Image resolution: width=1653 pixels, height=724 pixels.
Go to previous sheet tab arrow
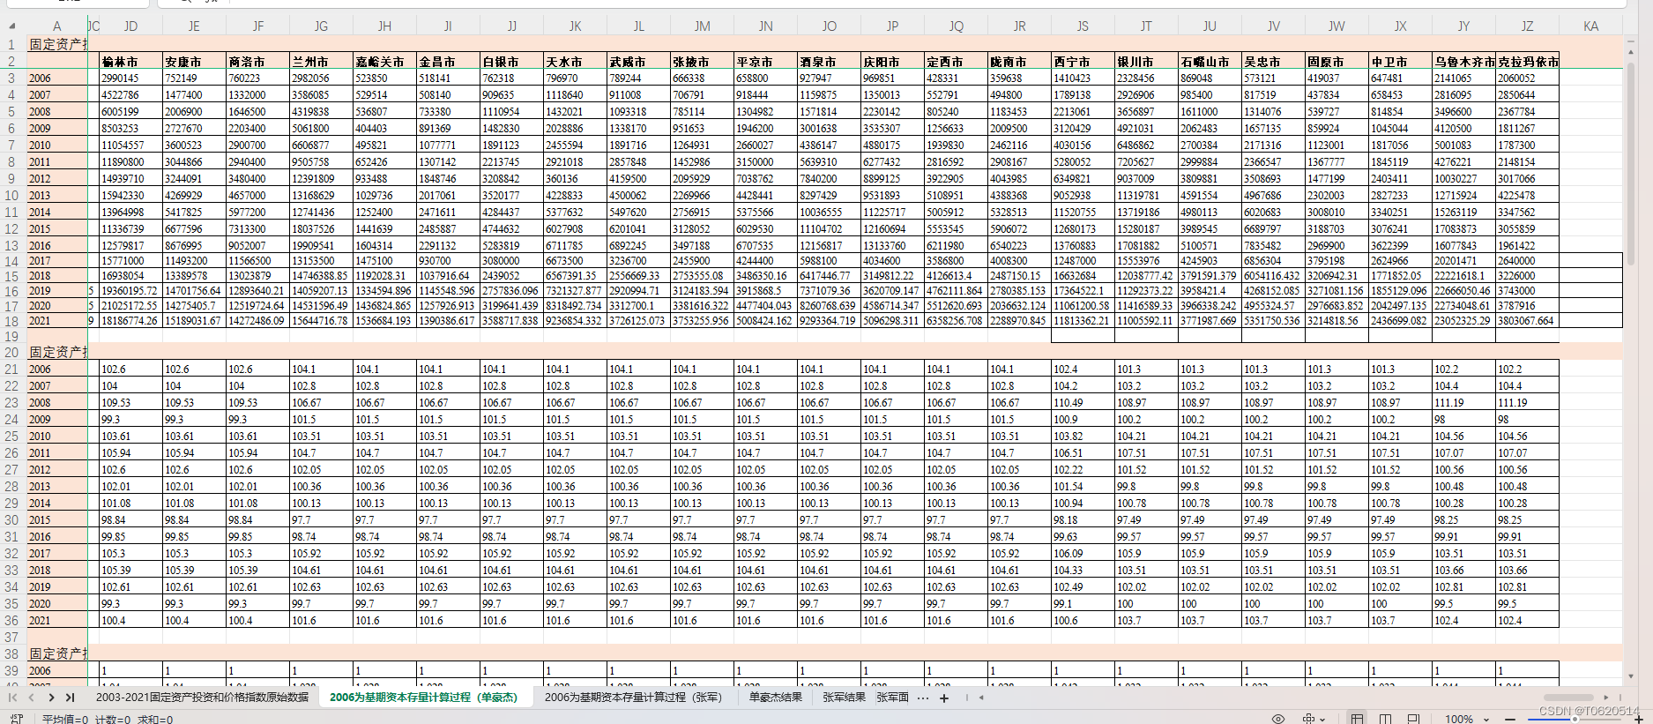point(32,698)
